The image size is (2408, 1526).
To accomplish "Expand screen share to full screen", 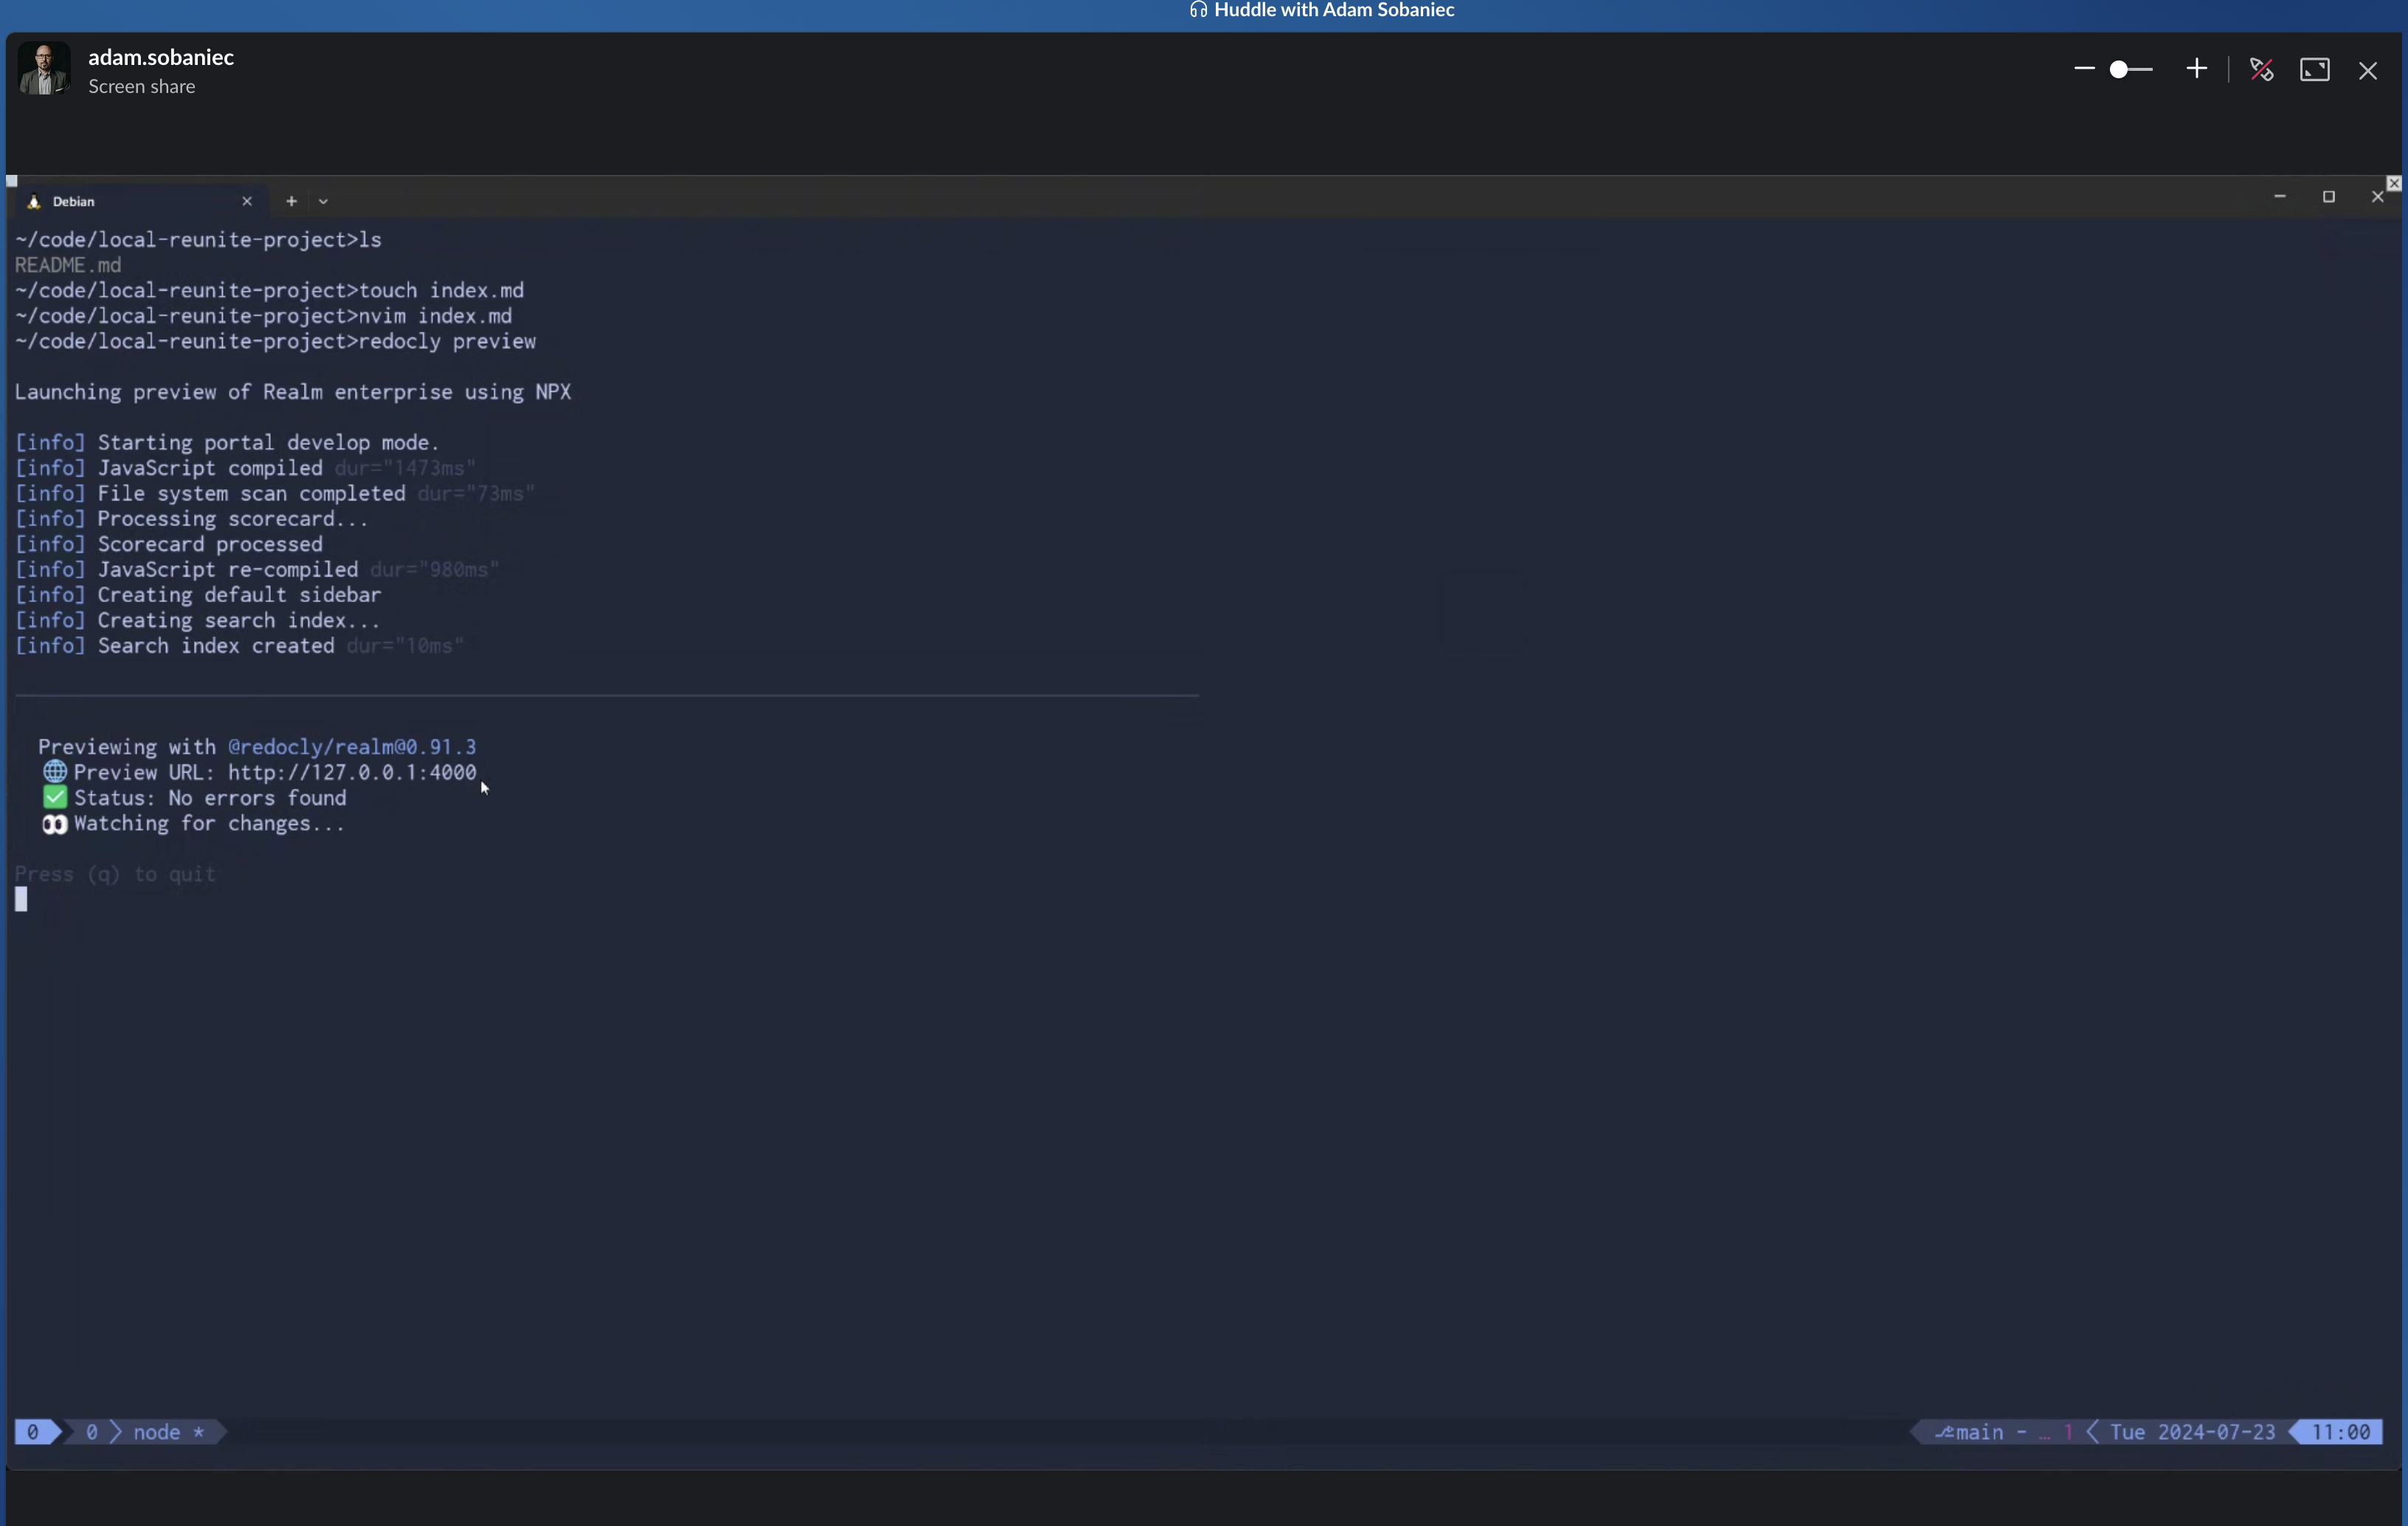I will click(x=2315, y=69).
